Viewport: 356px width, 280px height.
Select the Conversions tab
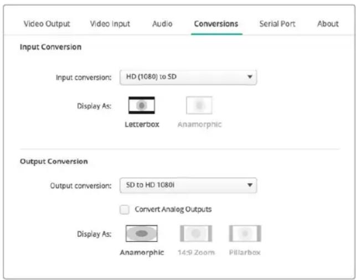(216, 24)
